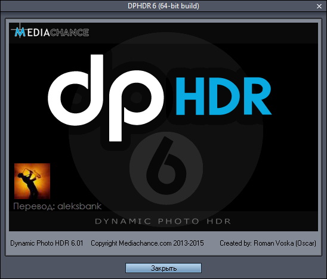Click the 'Dynamic Photo HDR 6.01' version text
The height and width of the screenshot is (279, 327).
[x=47, y=243]
